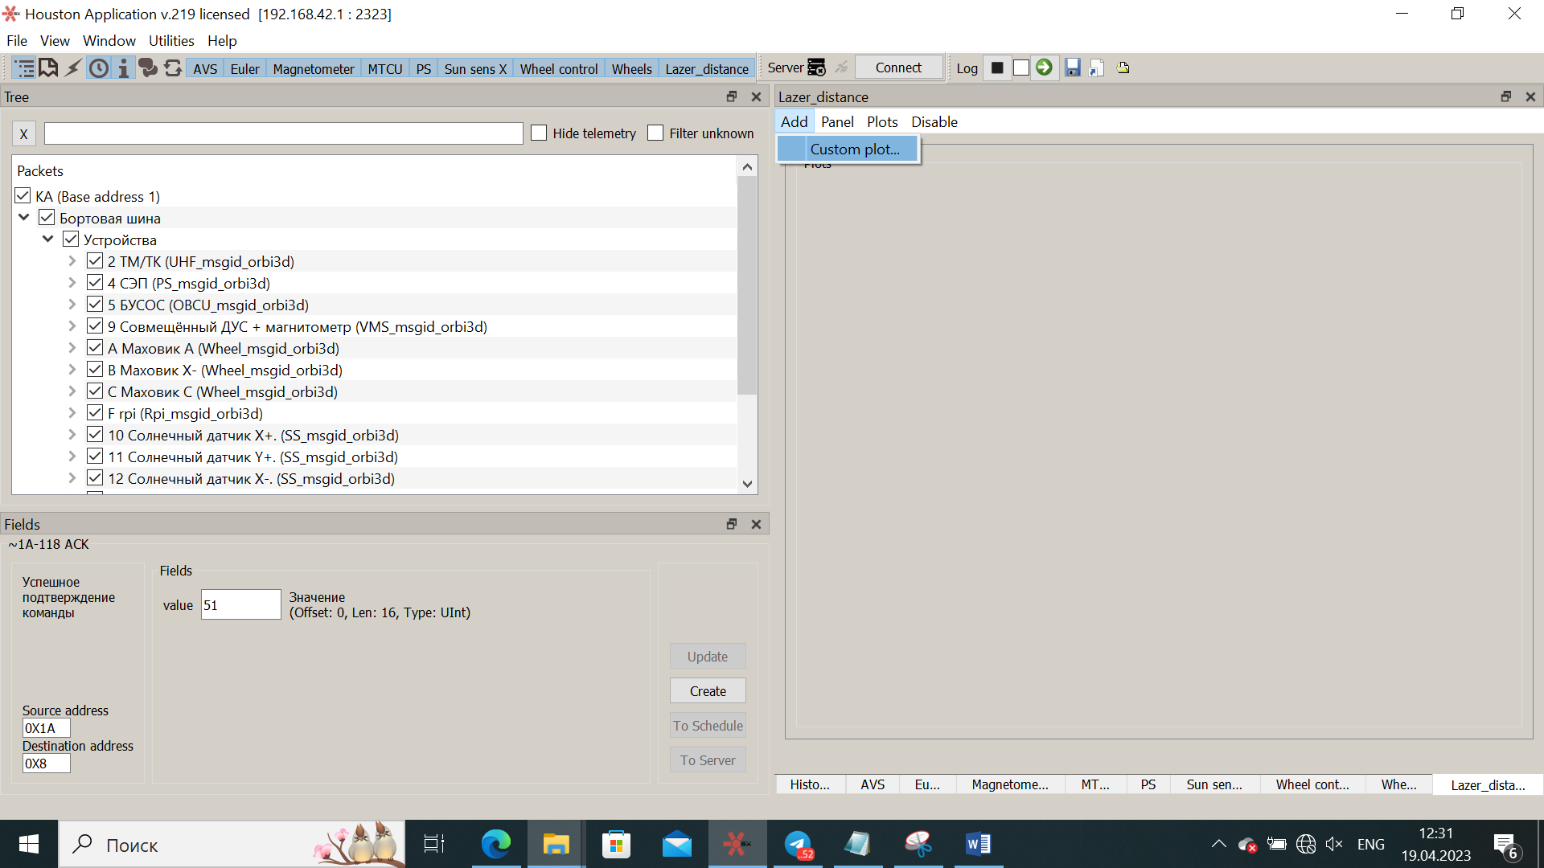Click the black stop square log icon
Viewport: 1544px width, 868px height.
997,68
